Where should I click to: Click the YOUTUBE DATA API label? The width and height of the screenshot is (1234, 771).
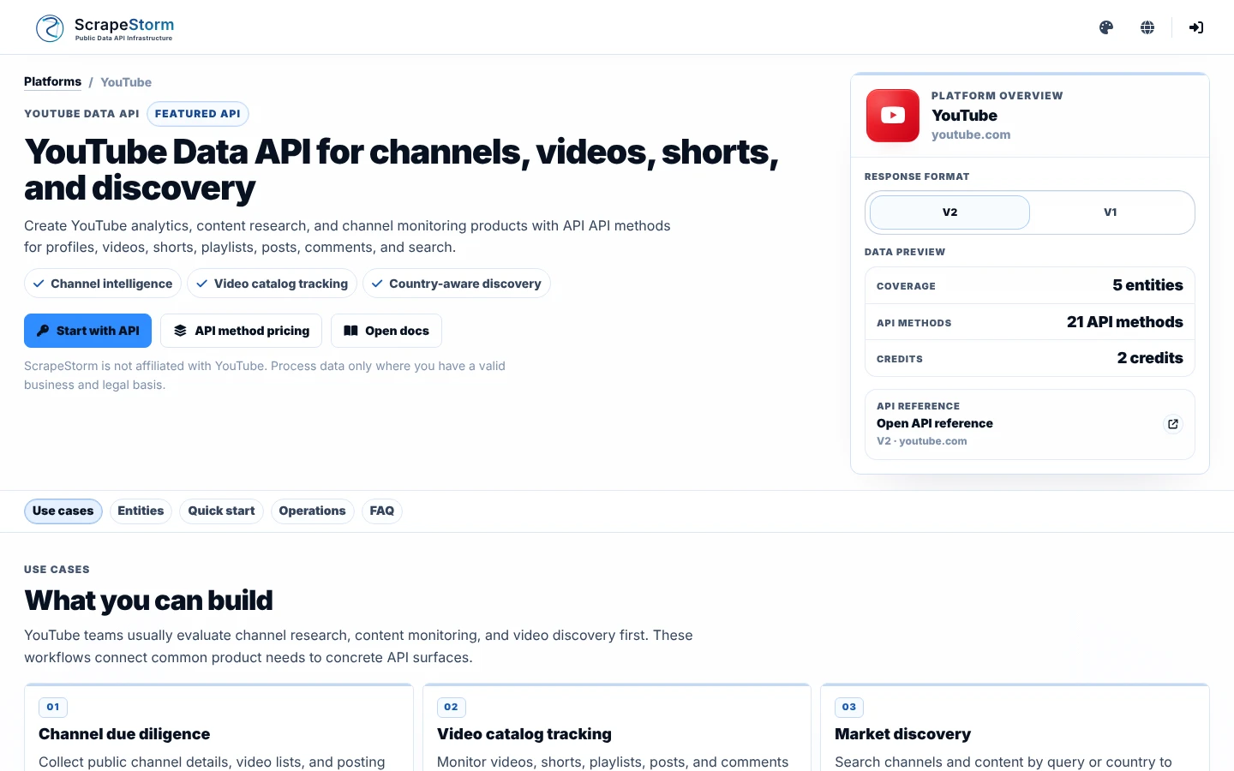tap(81, 114)
